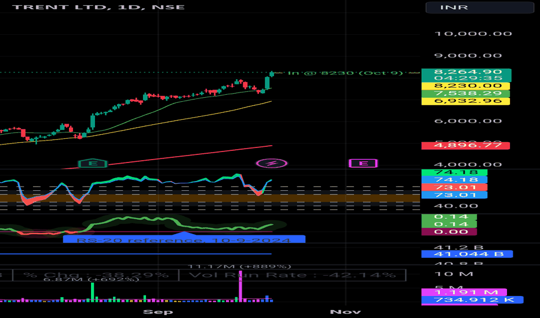Click the Sep label on time axis
This screenshot has width=540, height=318.
(x=158, y=312)
